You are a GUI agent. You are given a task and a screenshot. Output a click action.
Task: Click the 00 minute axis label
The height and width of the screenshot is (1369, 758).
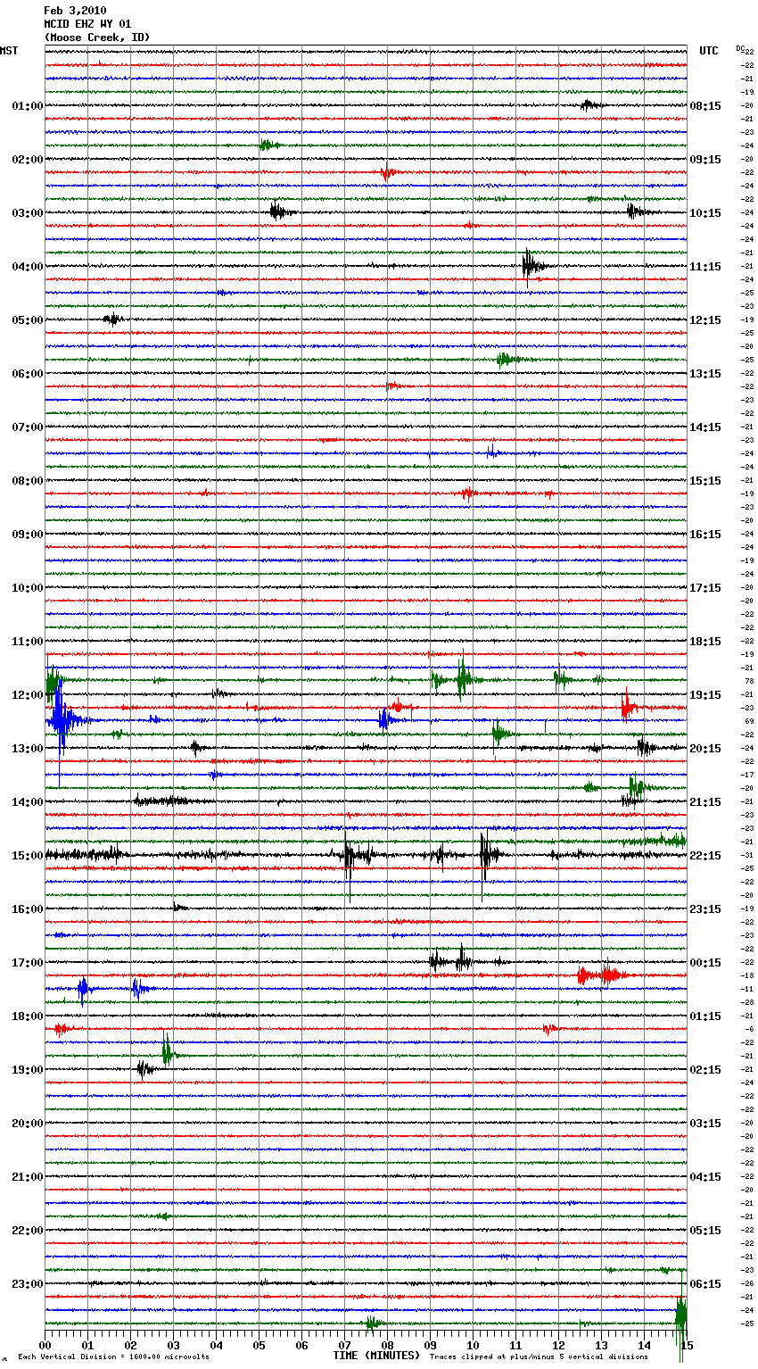coord(45,1345)
